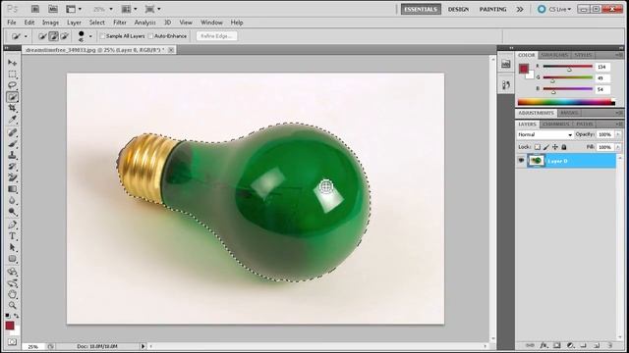
Task: Select the Horizontal Type tool
Action: 13,236
